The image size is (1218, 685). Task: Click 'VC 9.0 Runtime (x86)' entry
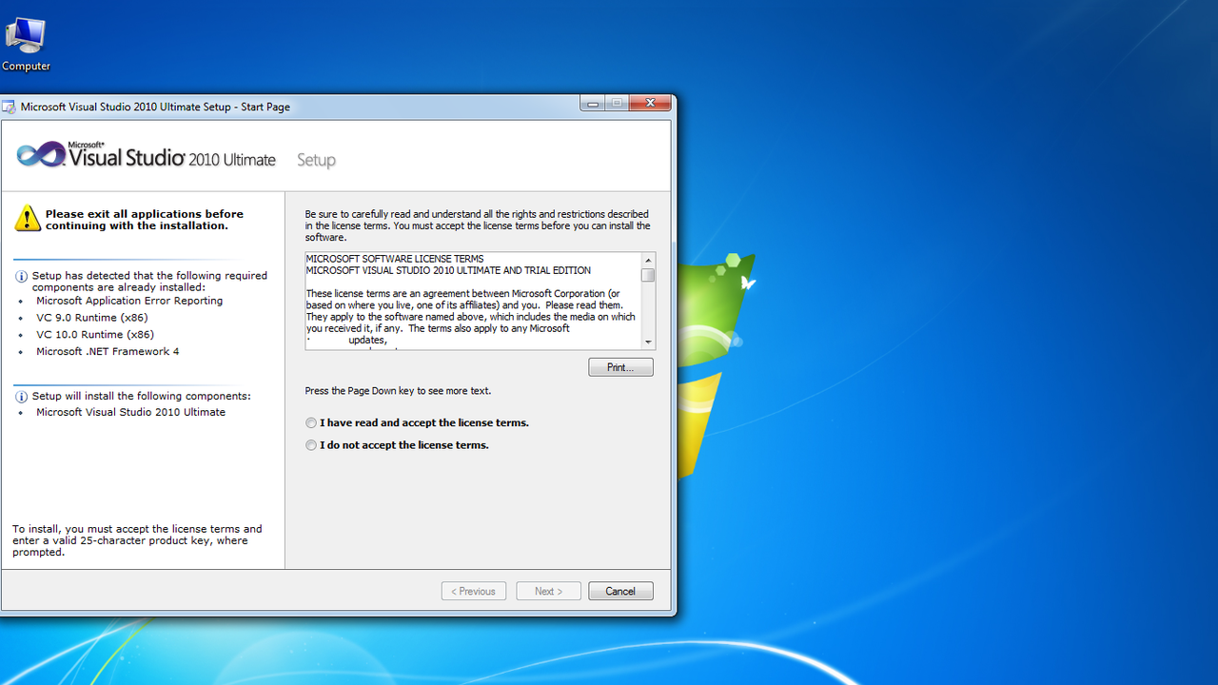[x=92, y=318]
